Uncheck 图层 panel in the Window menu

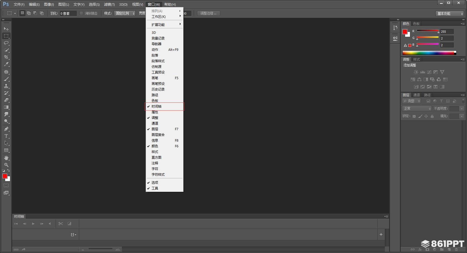pyautogui.click(x=164, y=129)
